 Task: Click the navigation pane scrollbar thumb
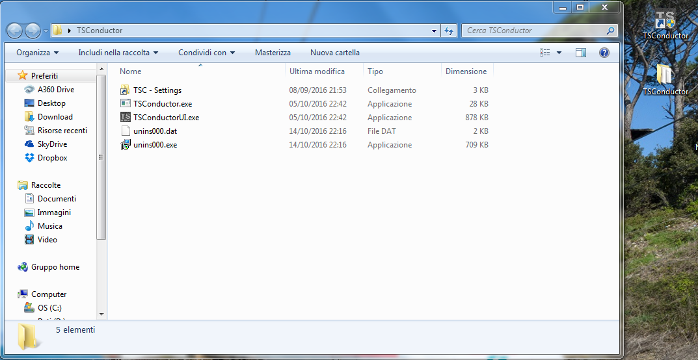pos(101,157)
